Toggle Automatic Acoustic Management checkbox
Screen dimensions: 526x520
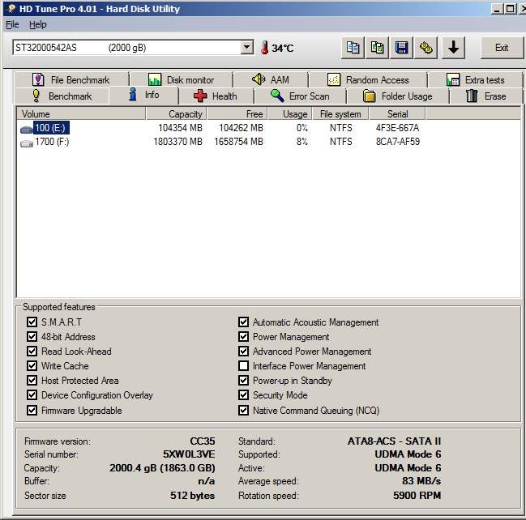pyautogui.click(x=243, y=322)
